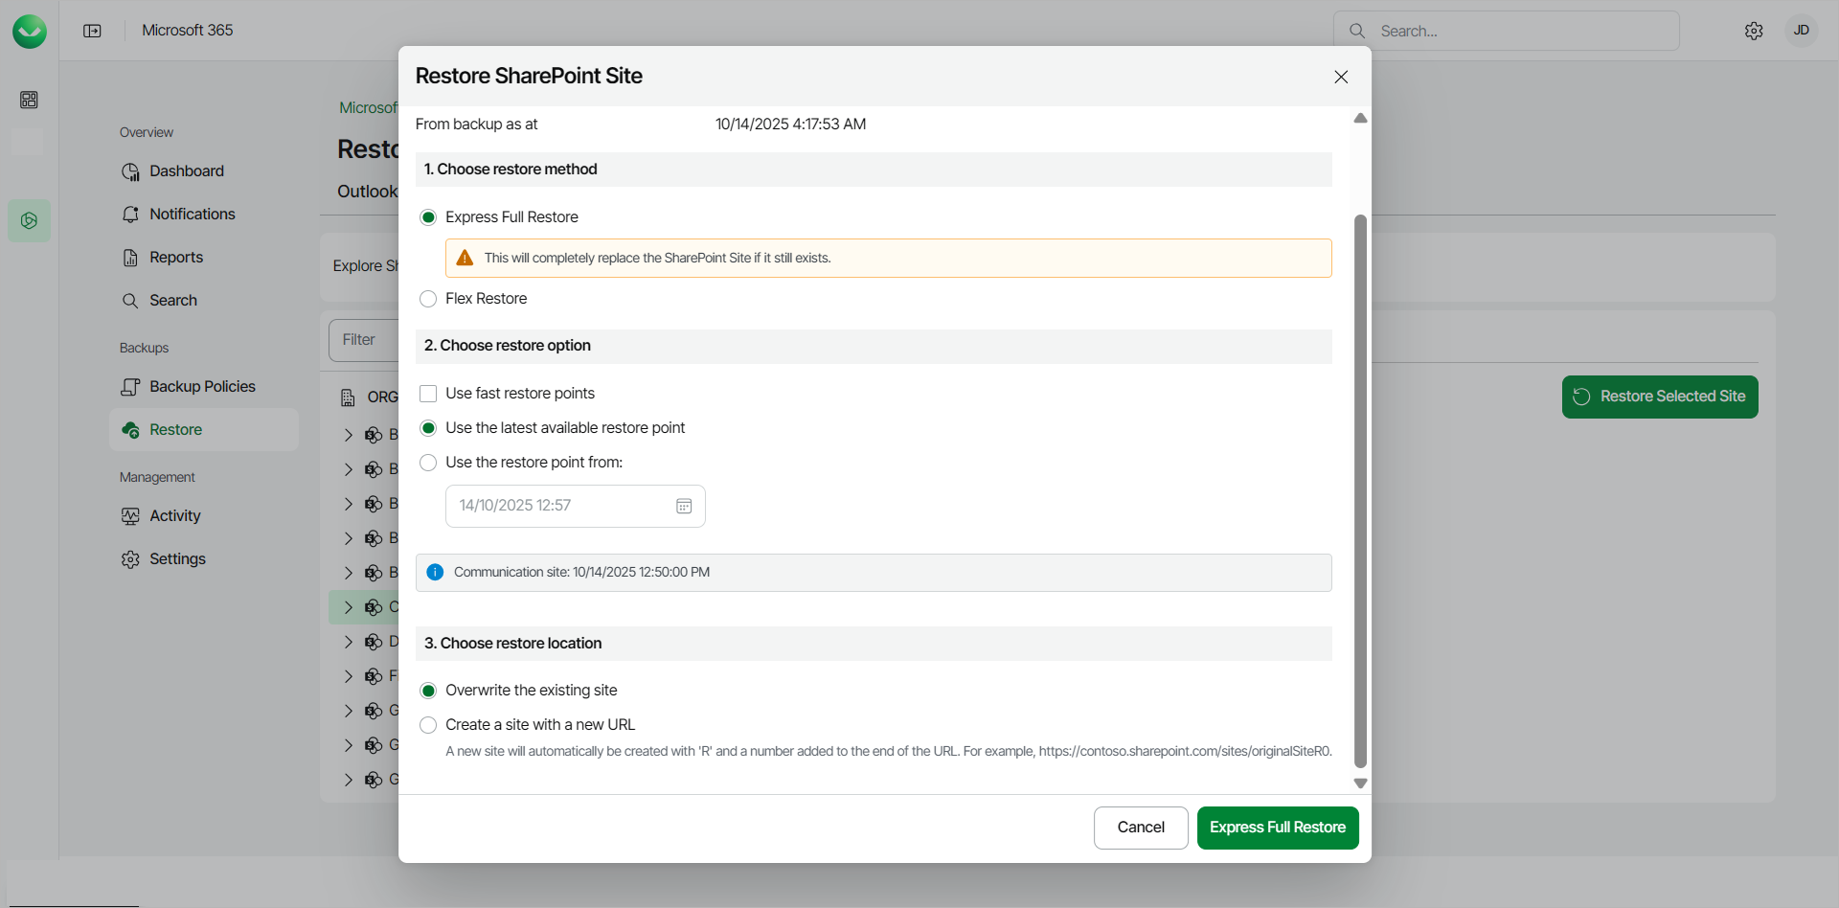
Task: Open Notifications bell icon
Action: click(x=130, y=215)
